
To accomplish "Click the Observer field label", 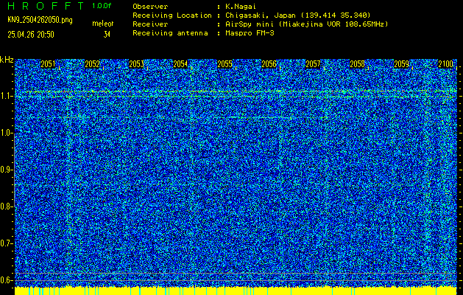I will [x=150, y=7].
